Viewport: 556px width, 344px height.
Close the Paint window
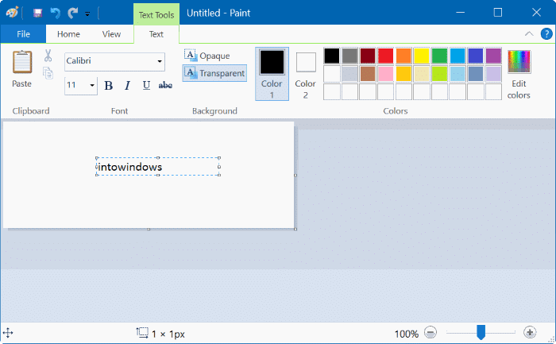pyautogui.click(x=536, y=13)
